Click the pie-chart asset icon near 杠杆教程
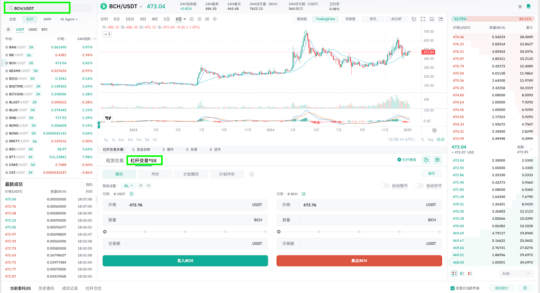This screenshot has width=540, height=293. pyautogui.click(x=426, y=159)
